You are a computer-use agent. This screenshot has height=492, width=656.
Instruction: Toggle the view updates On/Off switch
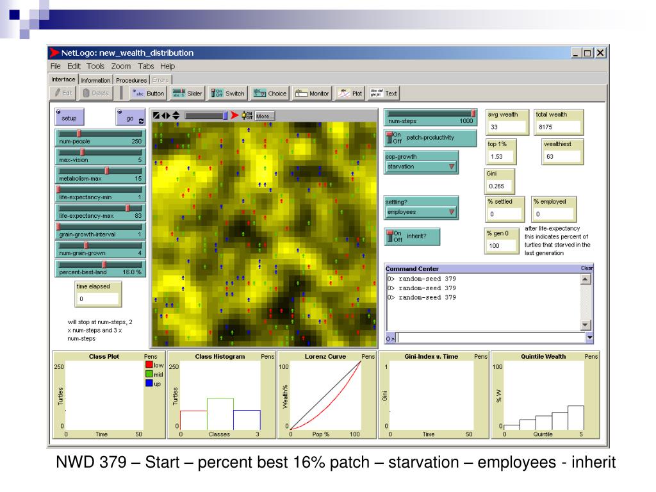click(247, 115)
